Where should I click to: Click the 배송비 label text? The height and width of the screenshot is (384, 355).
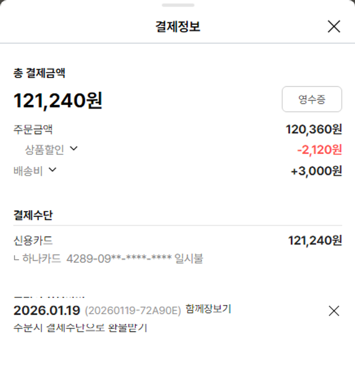click(x=28, y=171)
